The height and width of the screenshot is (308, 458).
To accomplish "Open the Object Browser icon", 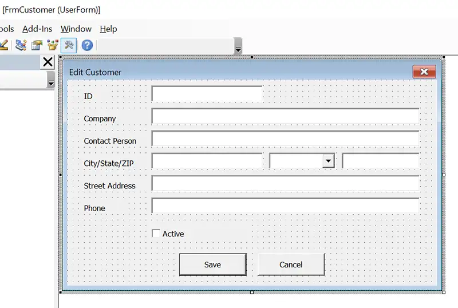I will click(x=53, y=45).
